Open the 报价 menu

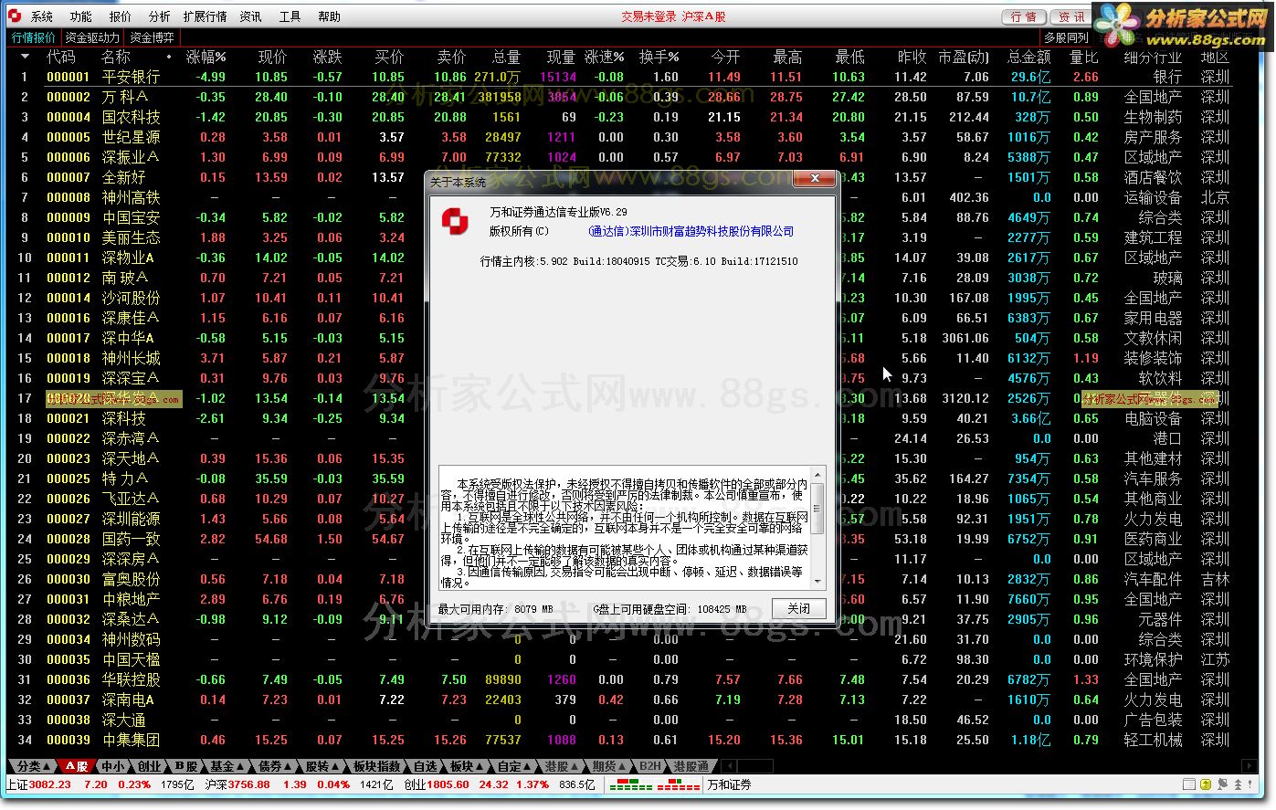[x=120, y=16]
